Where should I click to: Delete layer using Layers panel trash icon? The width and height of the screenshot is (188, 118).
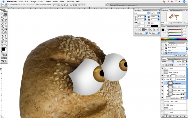[184, 116]
